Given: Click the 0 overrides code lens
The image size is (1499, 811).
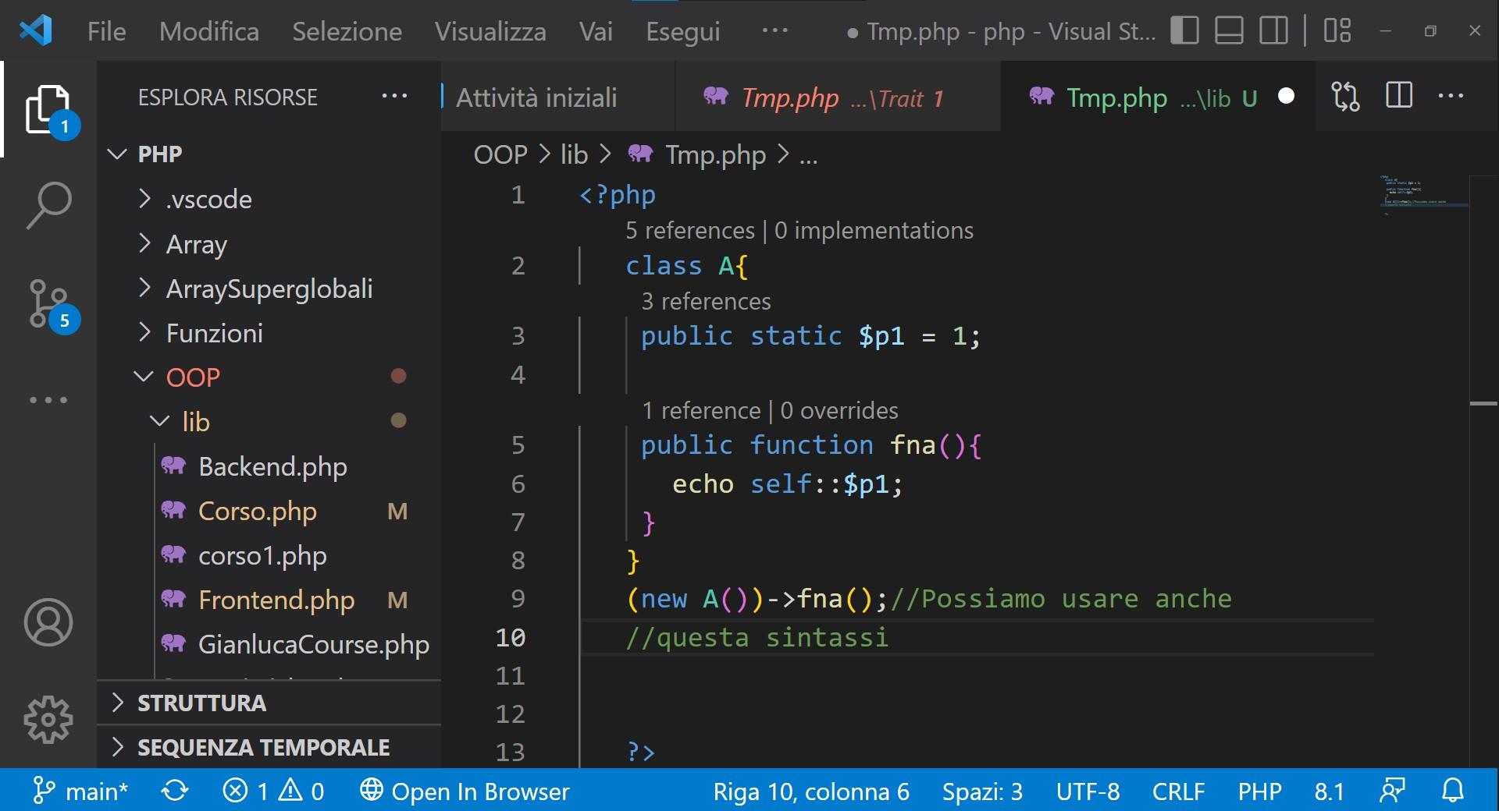Looking at the screenshot, I should coord(839,410).
